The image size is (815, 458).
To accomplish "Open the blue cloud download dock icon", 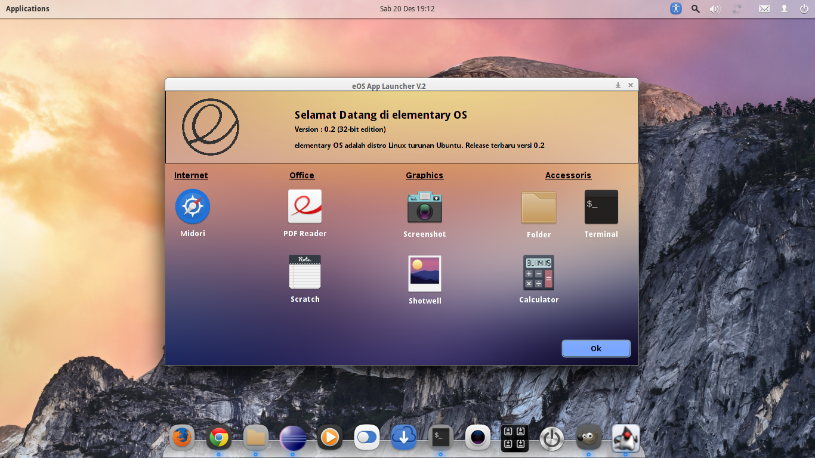I will pyautogui.click(x=404, y=438).
